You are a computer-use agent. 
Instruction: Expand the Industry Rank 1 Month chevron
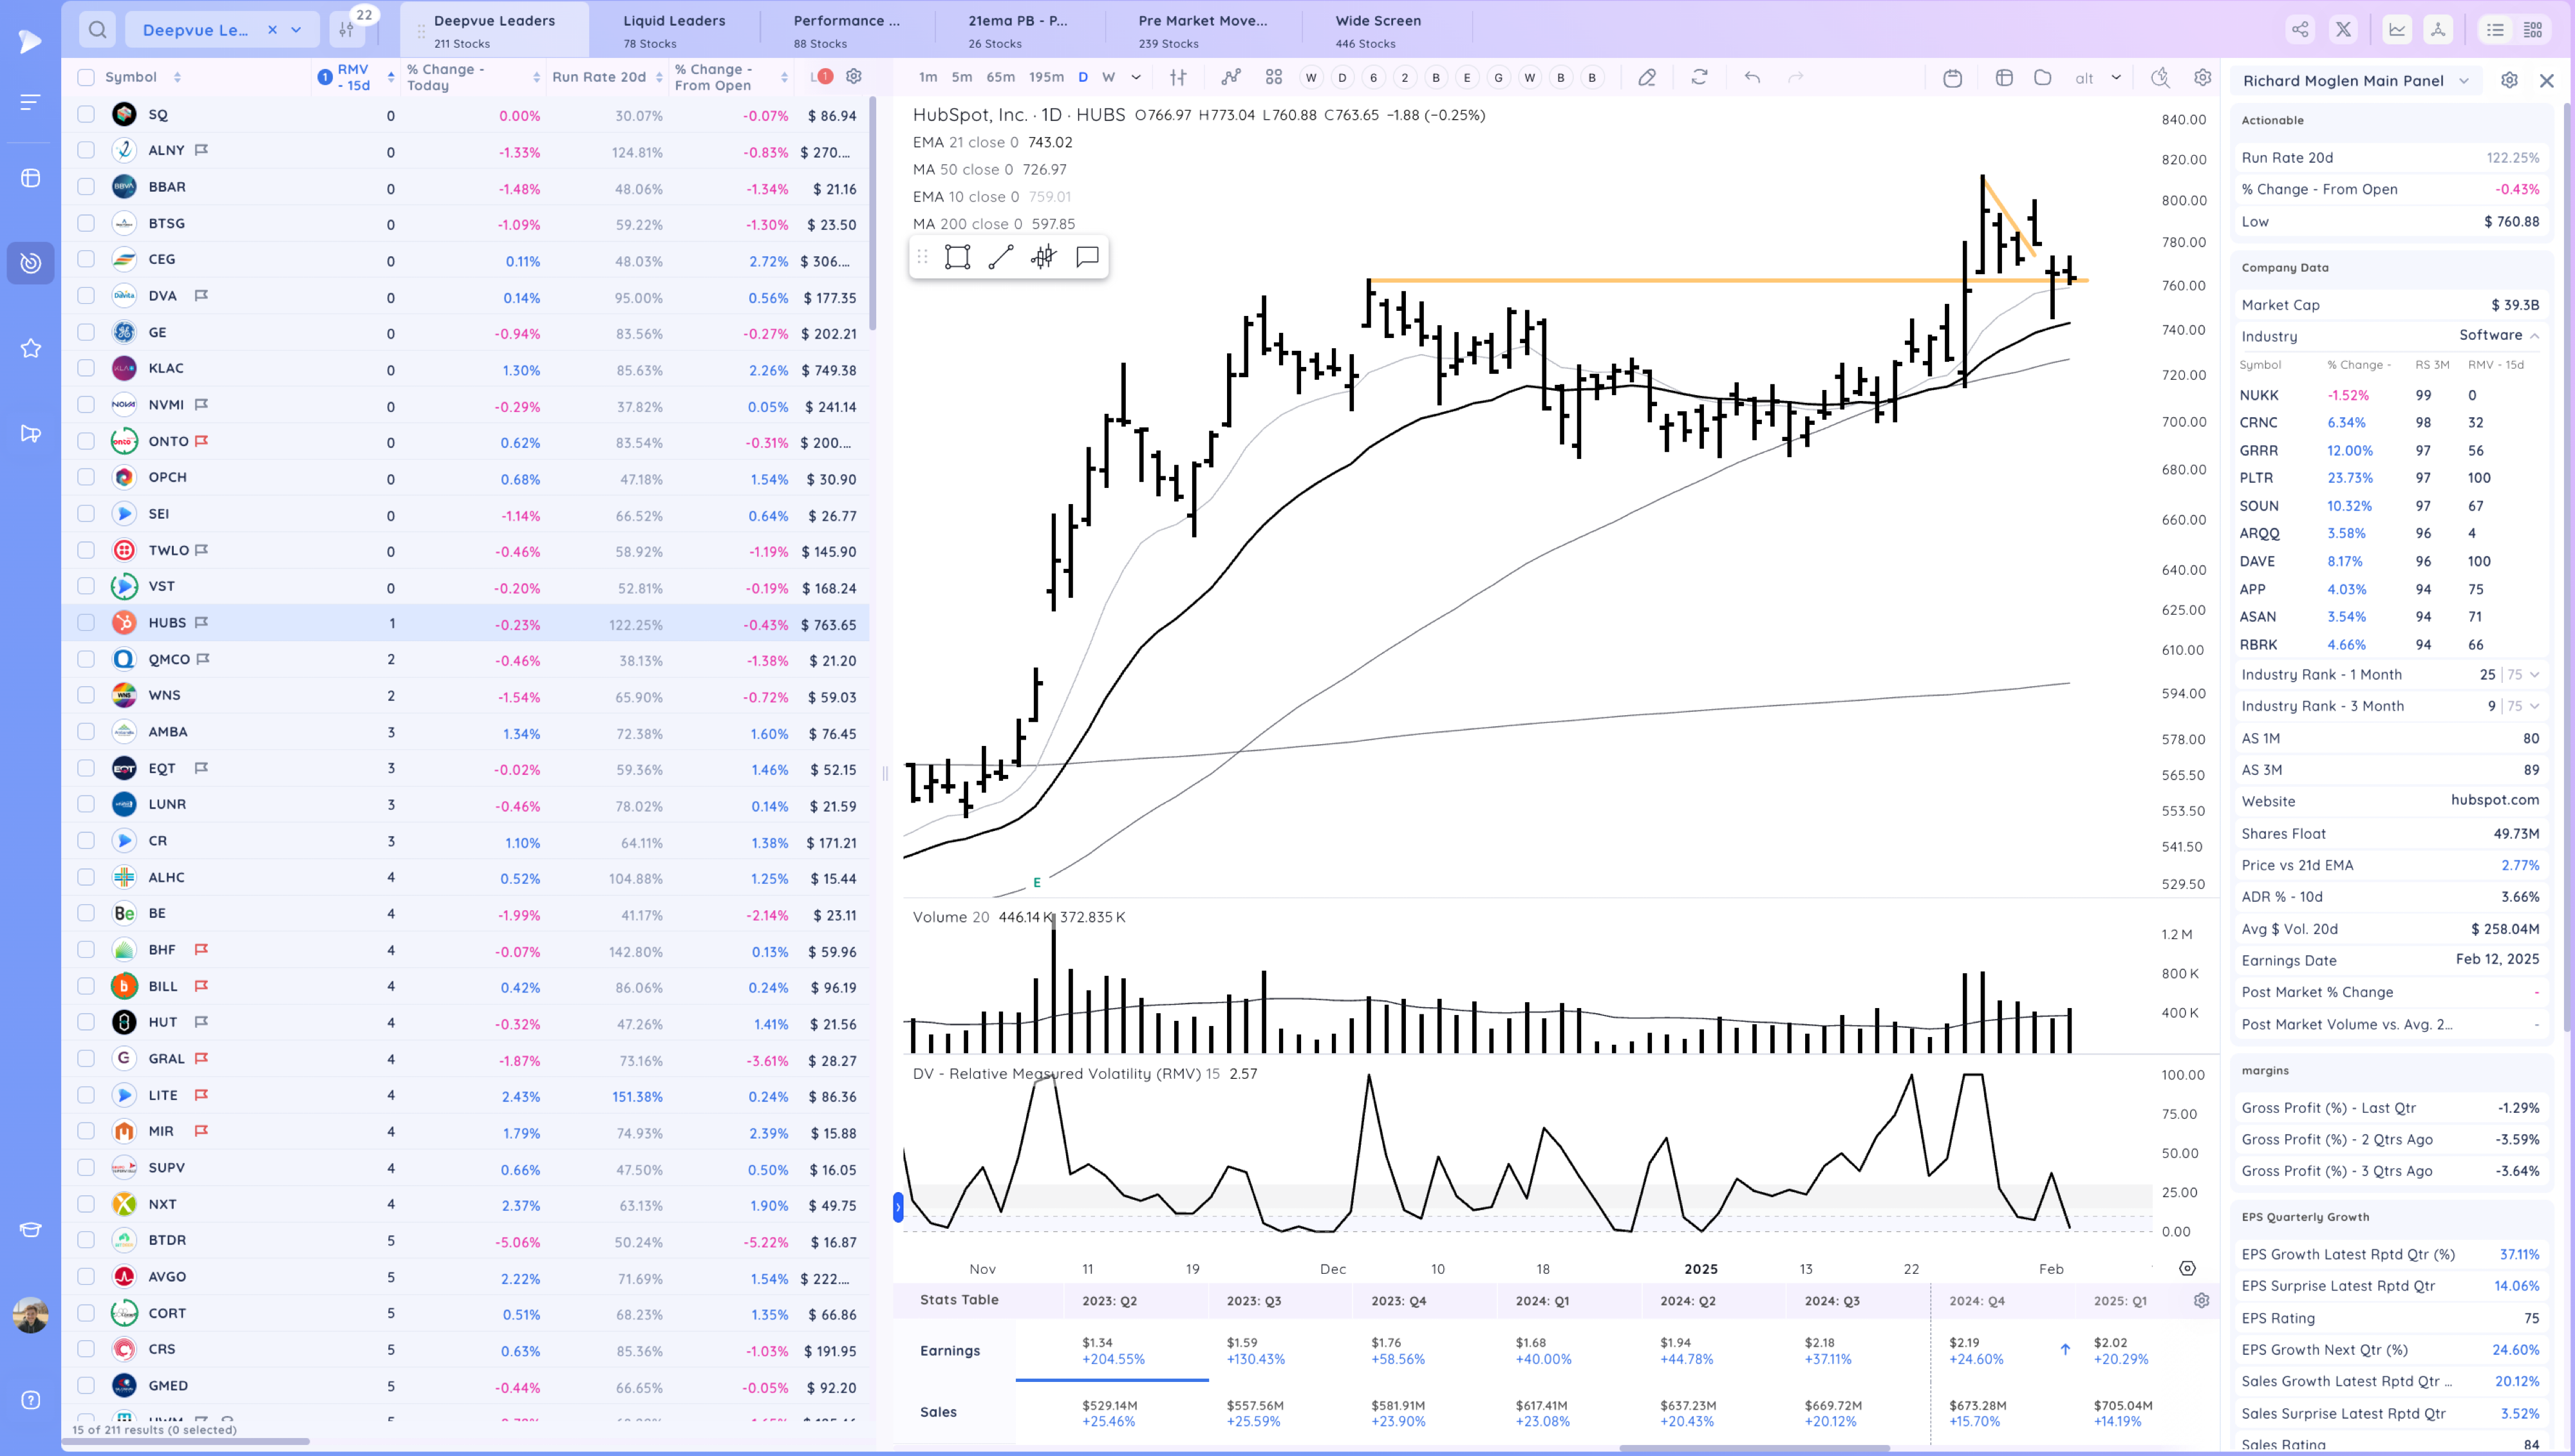[2534, 675]
